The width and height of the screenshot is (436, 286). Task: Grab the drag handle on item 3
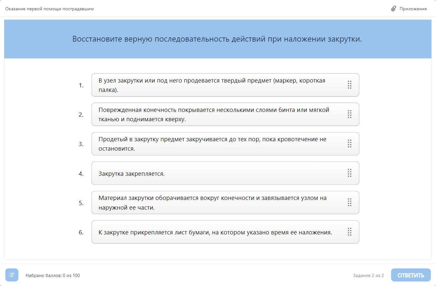coord(349,144)
